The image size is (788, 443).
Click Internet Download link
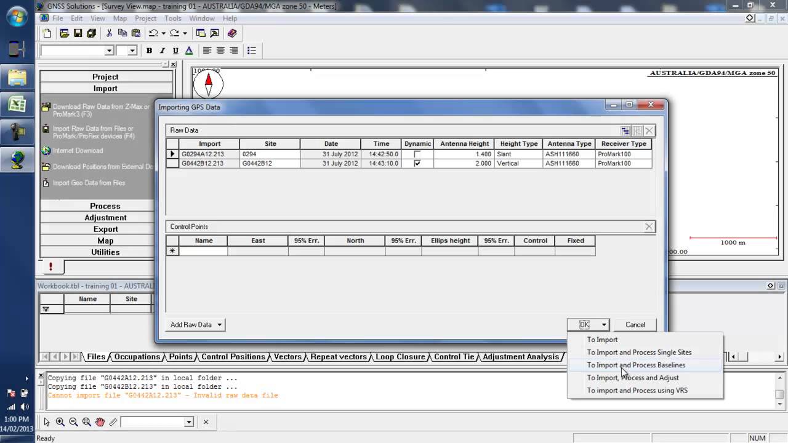[78, 151]
